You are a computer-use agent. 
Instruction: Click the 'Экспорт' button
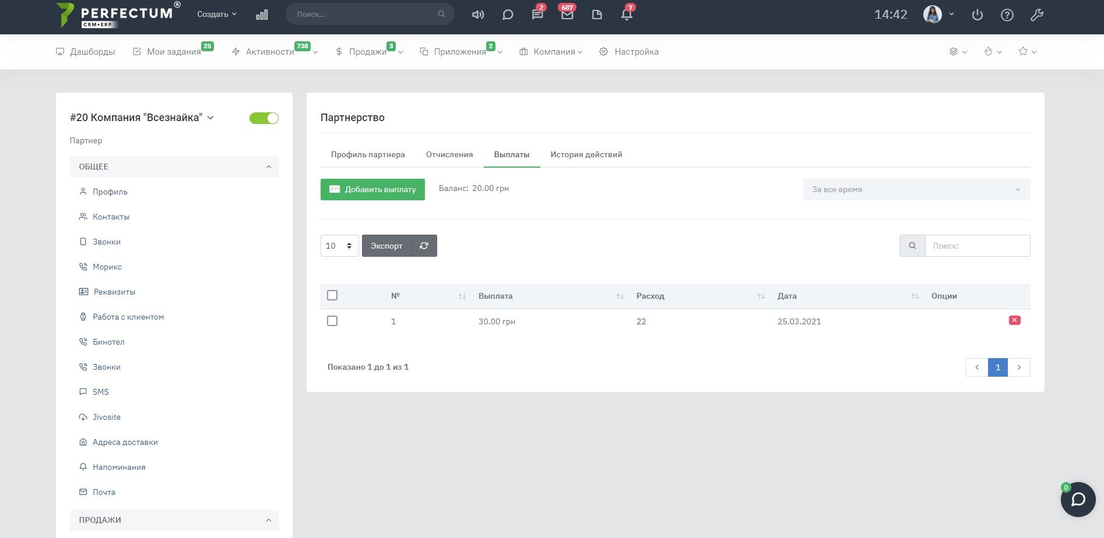tap(386, 246)
